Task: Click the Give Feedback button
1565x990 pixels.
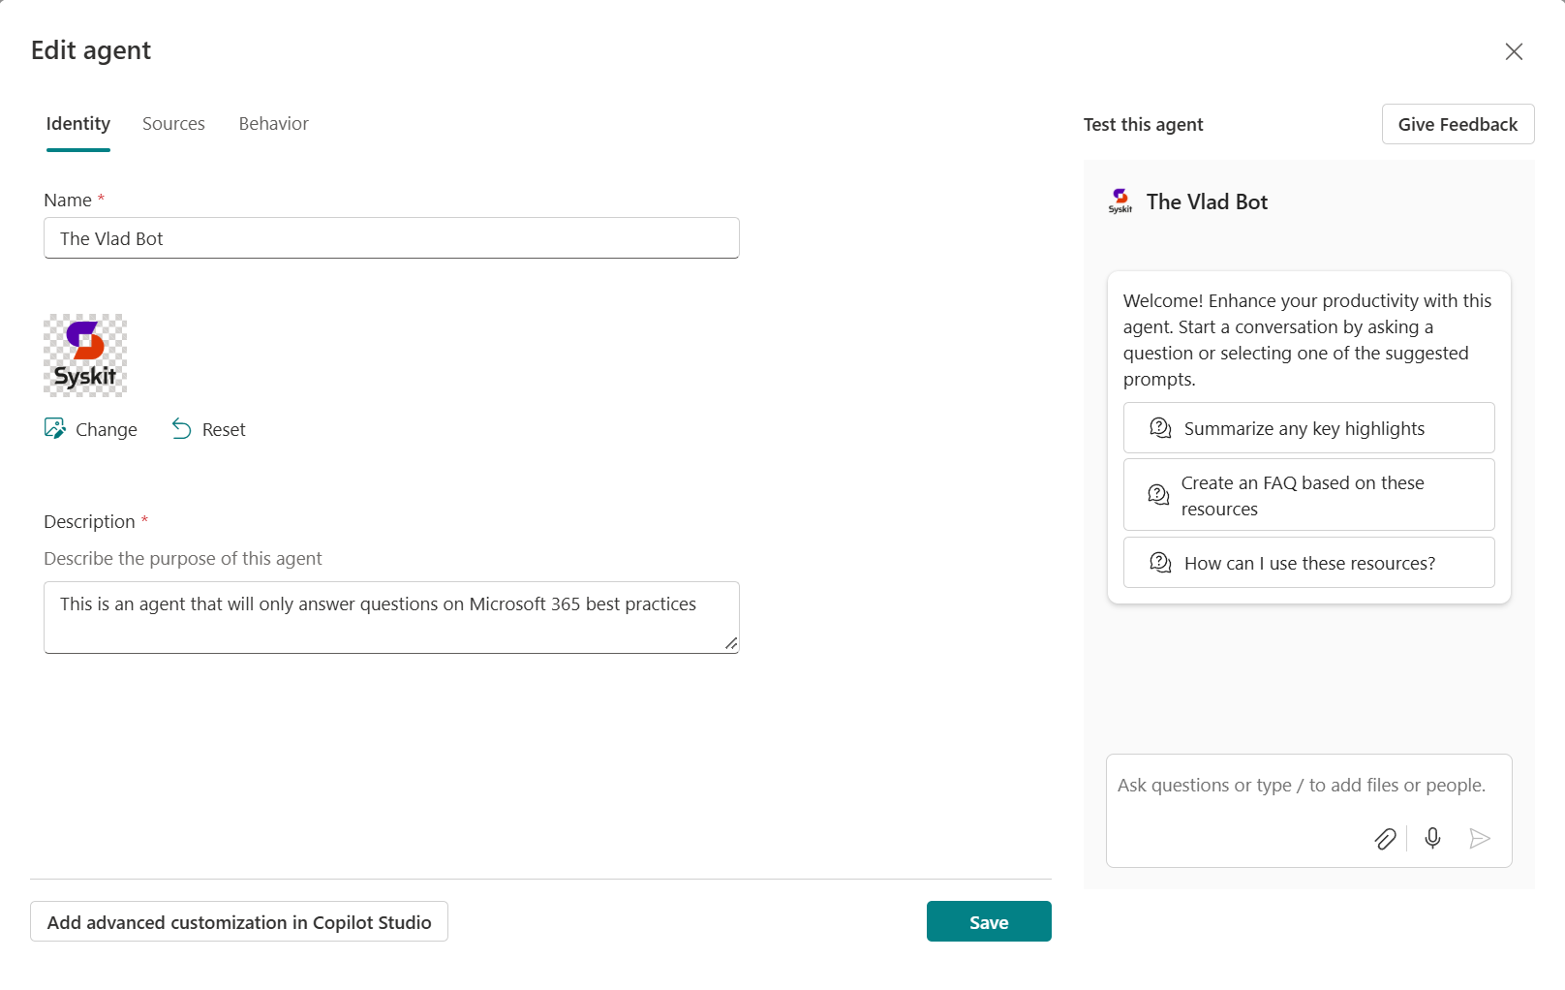Action: click(x=1457, y=124)
